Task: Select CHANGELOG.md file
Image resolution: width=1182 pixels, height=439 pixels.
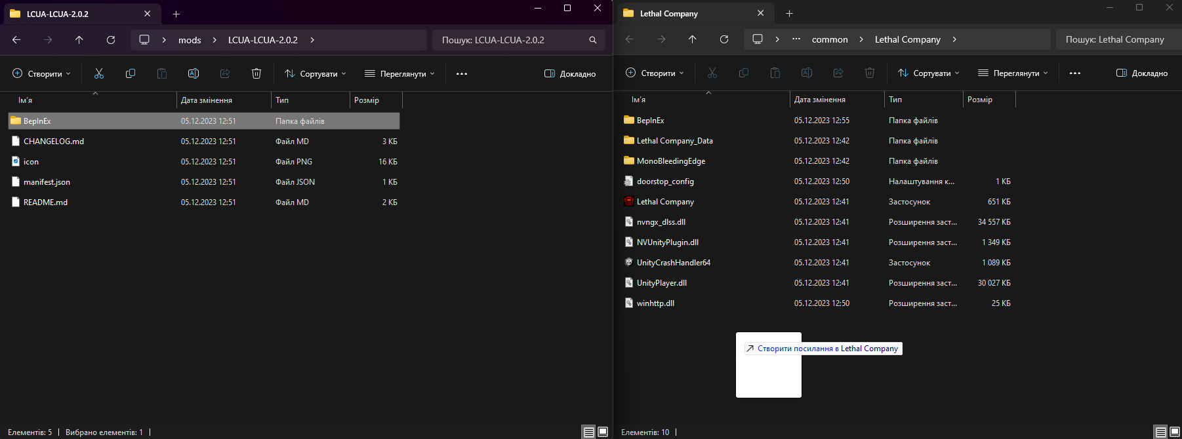Action: pos(204,142)
